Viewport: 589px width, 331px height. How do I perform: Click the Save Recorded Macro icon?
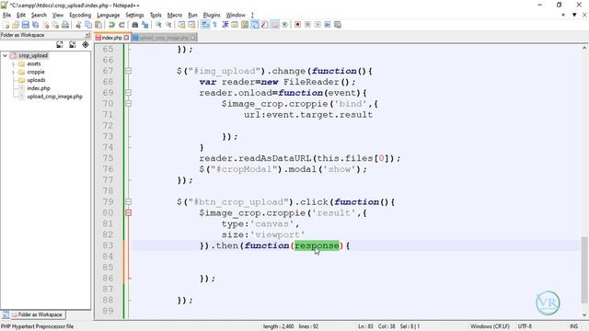338,25
